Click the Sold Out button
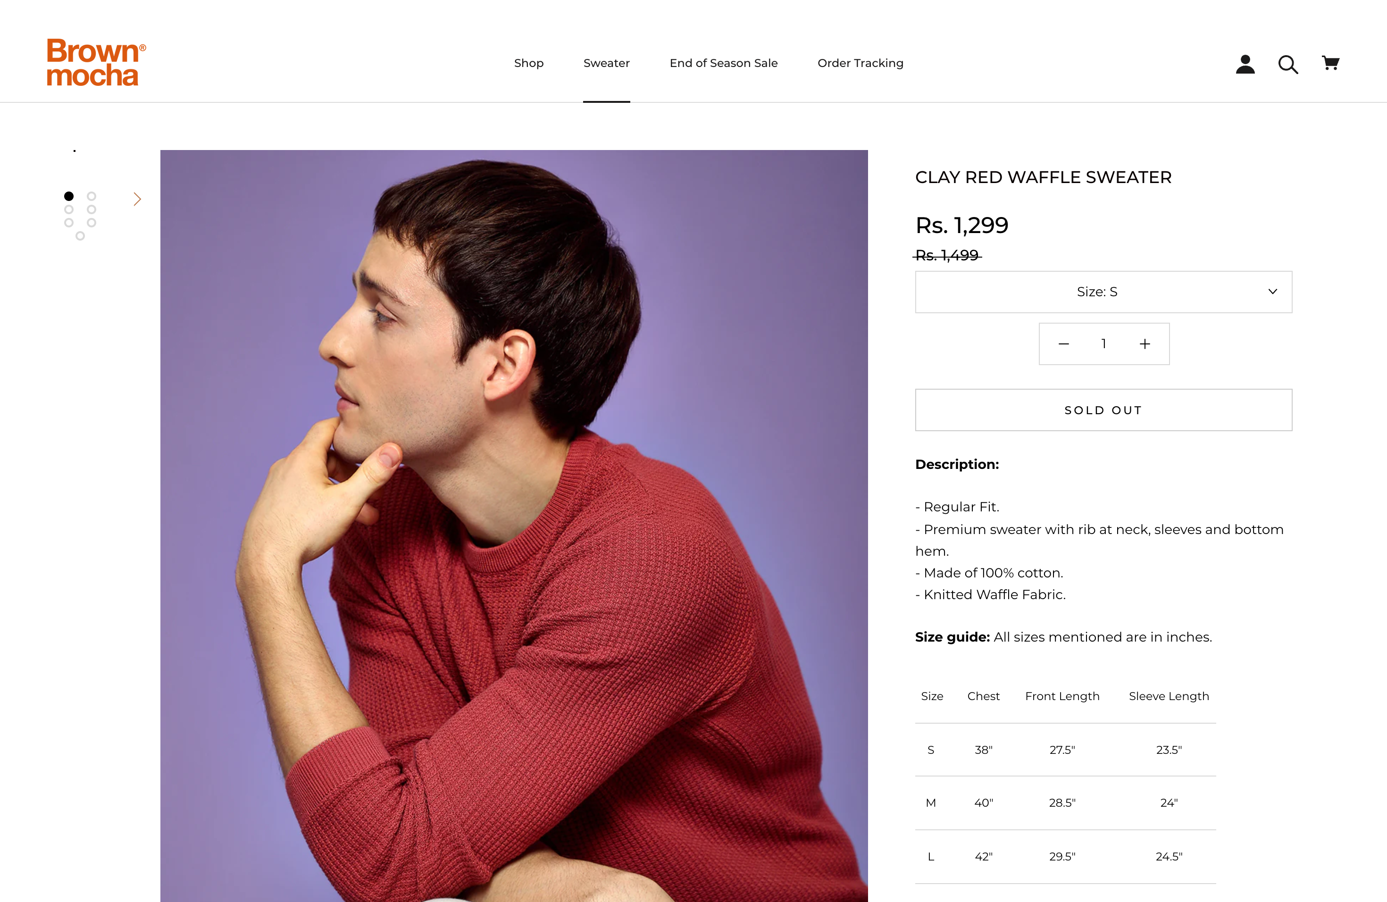This screenshot has width=1387, height=902. (1103, 410)
